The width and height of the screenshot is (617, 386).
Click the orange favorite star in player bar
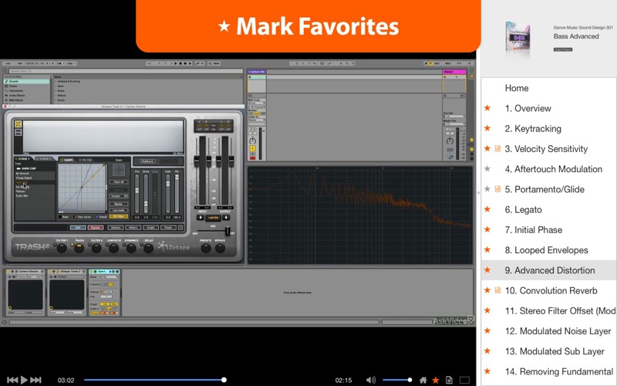click(x=436, y=380)
